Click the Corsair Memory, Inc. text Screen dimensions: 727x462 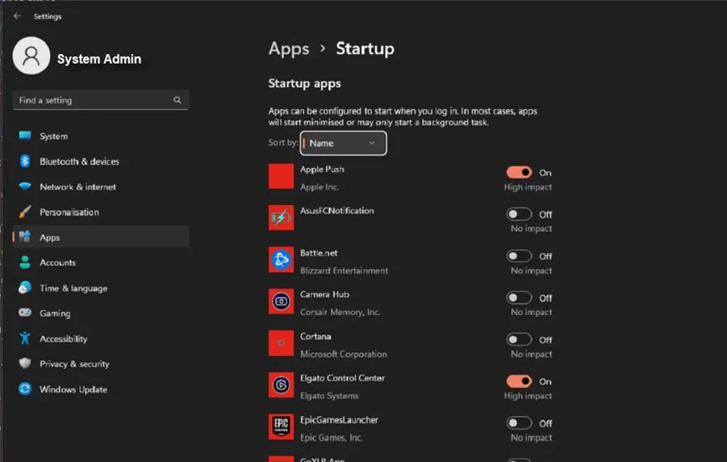(x=340, y=312)
